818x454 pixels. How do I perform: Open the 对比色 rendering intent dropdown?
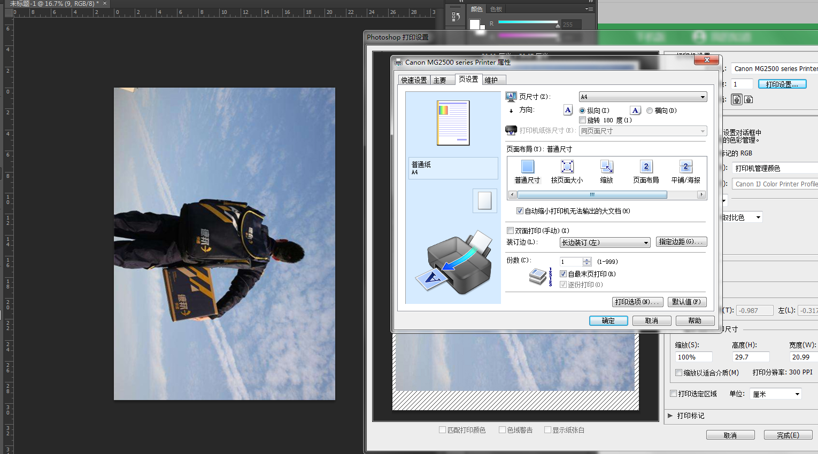(742, 217)
